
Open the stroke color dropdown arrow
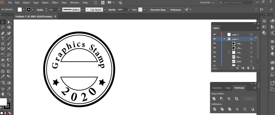(x=32, y=9)
